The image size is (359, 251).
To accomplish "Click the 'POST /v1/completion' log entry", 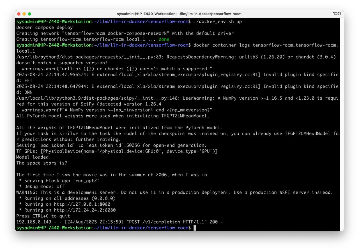I will 119,222.
